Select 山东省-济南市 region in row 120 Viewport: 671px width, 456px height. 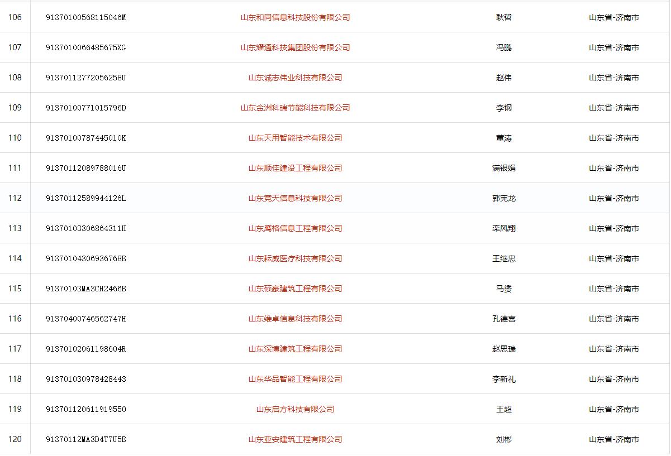pyautogui.click(x=613, y=439)
